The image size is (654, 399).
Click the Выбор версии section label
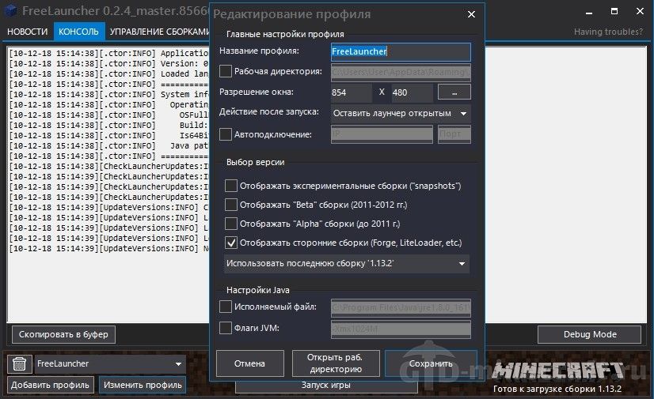(x=255, y=162)
